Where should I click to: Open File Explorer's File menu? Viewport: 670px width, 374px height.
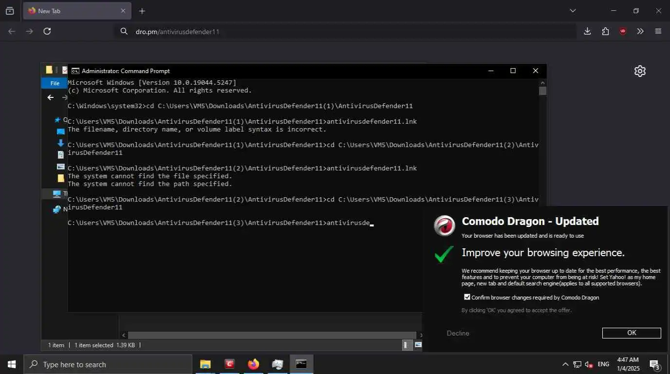[55, 83]
